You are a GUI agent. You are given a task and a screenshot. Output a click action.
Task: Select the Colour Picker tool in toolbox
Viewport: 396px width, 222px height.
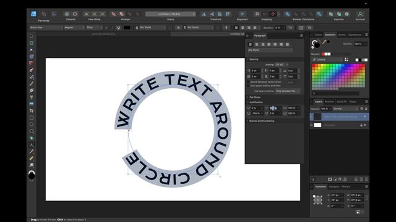coord(32,152)
